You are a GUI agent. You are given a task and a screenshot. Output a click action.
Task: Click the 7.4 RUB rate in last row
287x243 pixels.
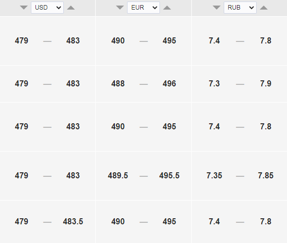214,221
